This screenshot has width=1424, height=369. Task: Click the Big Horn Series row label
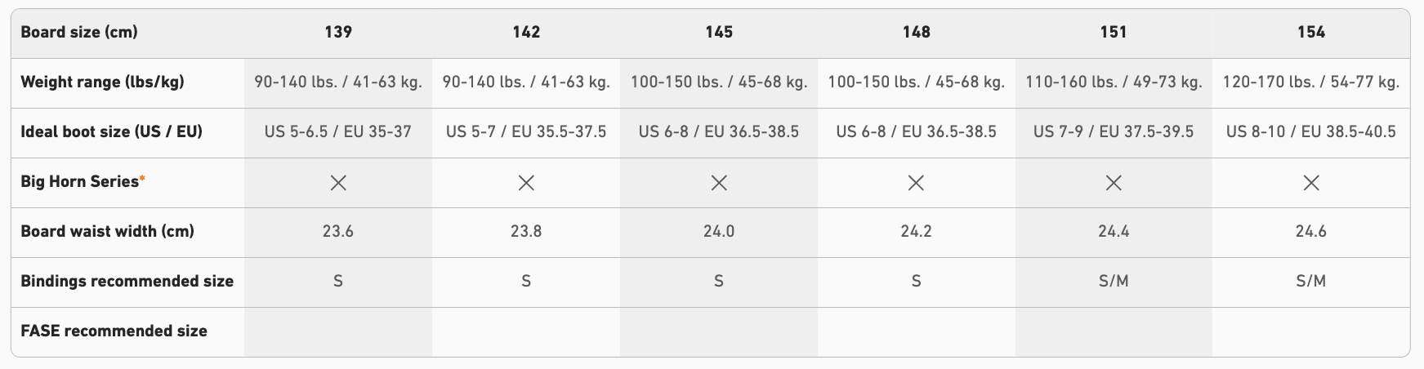click(79, 182)
